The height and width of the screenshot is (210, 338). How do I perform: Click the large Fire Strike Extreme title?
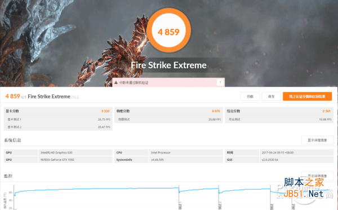[168, 65]
